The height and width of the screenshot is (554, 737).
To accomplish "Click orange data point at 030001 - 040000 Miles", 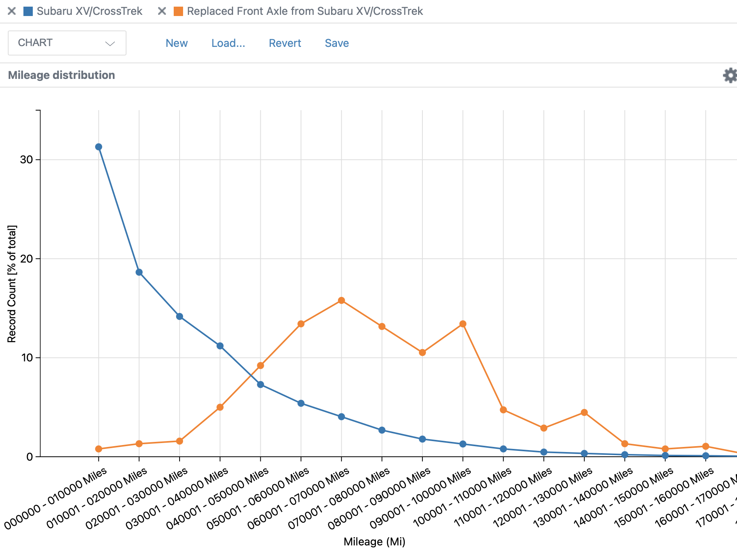I will pyautogui.click(x=220, y=407).
